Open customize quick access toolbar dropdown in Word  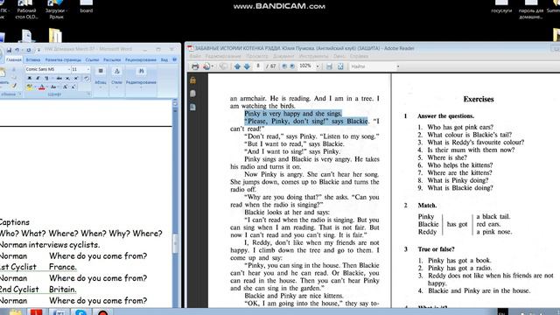coord(38,50)
